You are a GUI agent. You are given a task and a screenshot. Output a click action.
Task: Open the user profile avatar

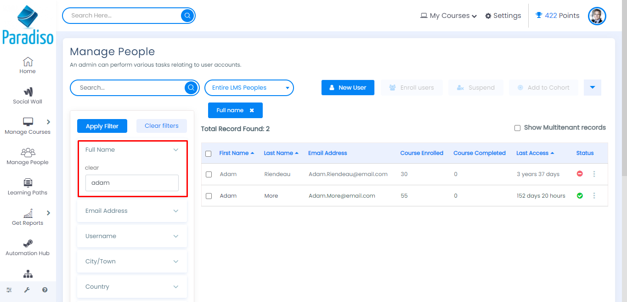pos(597,16)
